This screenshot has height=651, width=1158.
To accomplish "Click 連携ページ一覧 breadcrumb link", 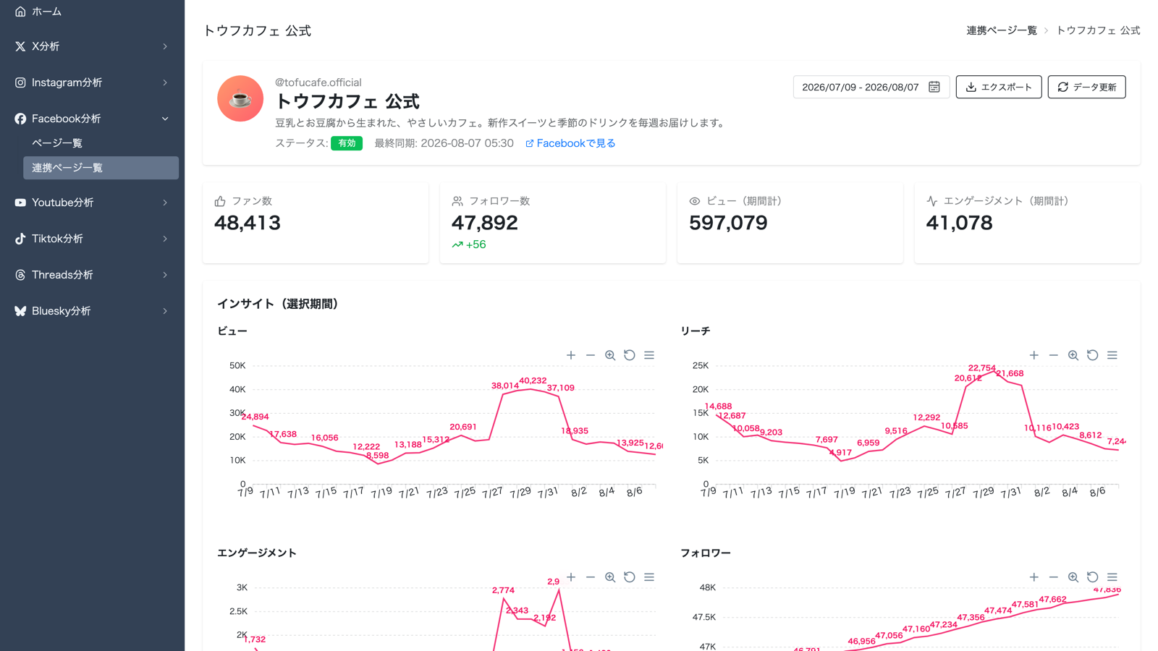I will (x=1002, y=30).
